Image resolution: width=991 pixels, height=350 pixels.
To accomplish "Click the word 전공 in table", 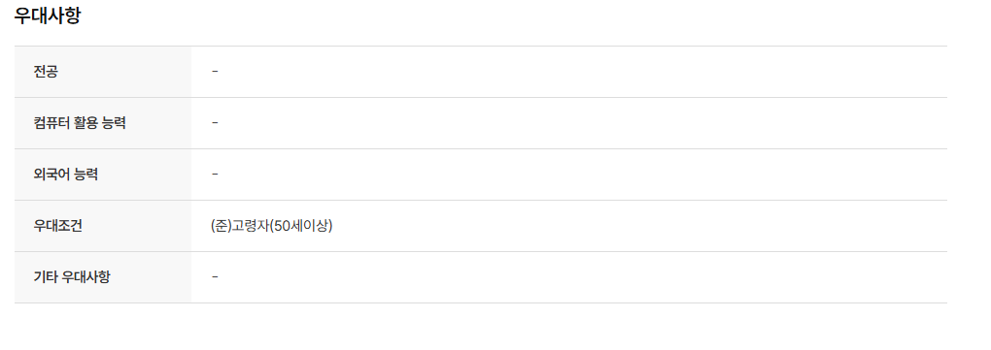I will pyautogui.click(x=46, y=72).
